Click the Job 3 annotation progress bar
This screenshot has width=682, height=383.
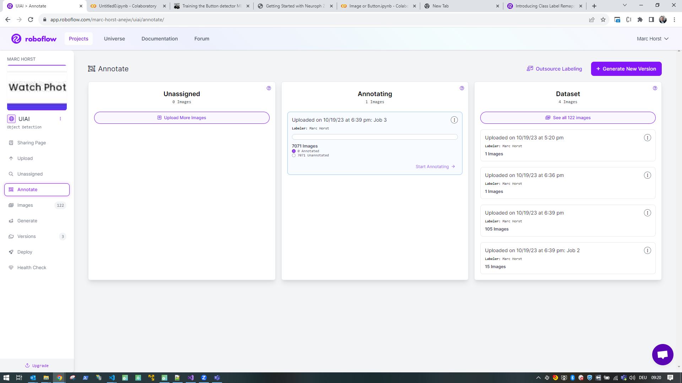click(375, 137)
